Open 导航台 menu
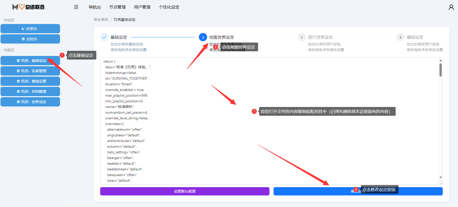The image size is (458, 207). 95,7
